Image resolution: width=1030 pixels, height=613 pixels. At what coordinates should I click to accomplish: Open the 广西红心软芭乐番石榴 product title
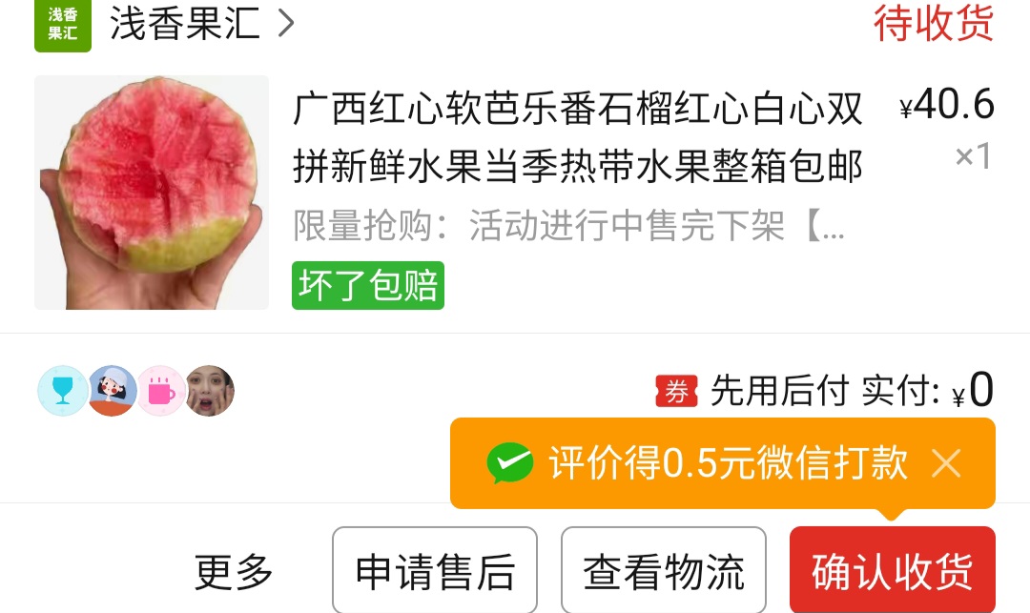577,137
